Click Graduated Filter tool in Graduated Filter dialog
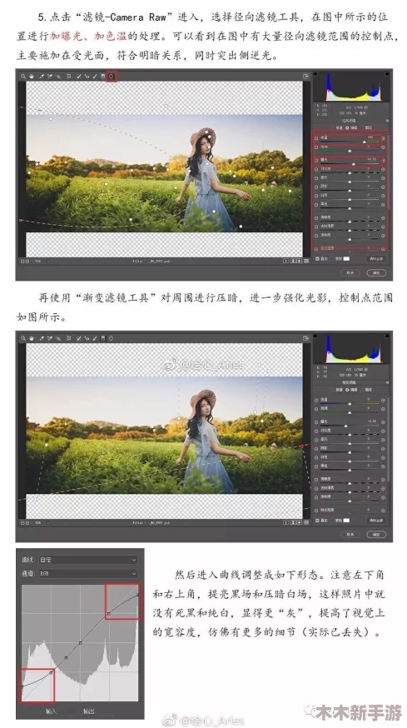407x728 pixels. [103, 338]
